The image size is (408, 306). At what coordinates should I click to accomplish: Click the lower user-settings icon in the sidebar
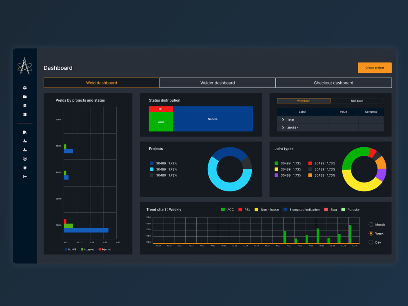pyautogui.click(x=25, y=150)
